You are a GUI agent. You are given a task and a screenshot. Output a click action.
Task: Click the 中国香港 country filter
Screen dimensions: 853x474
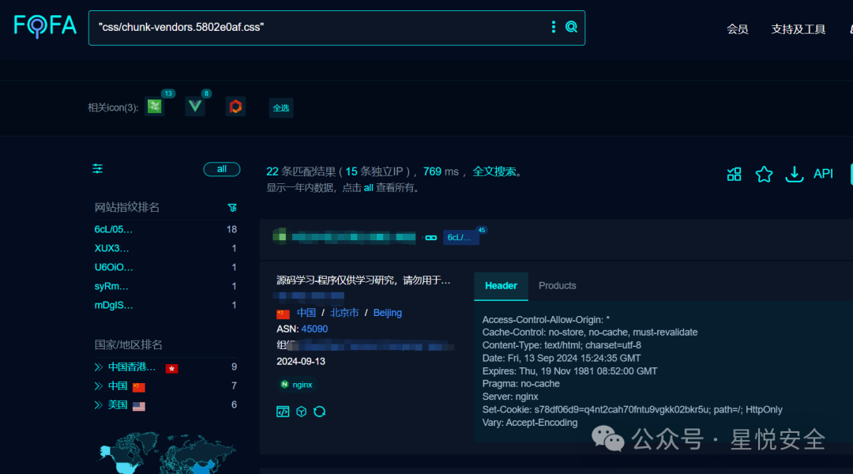tap(132, 367)
